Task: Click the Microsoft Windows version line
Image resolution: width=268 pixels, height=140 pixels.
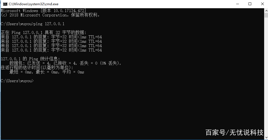Action: click(x=43, y=11)
